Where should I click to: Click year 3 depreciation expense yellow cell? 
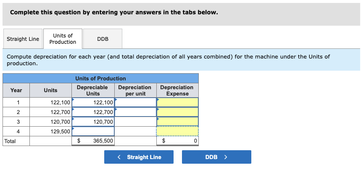click(x=177, y=122)
